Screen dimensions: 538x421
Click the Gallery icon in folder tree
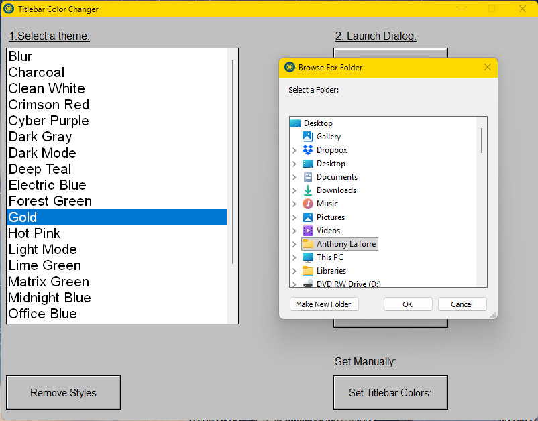coord(308,137)
